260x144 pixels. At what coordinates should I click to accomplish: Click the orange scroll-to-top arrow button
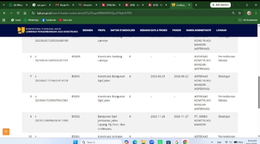click(x=6, y=132)
